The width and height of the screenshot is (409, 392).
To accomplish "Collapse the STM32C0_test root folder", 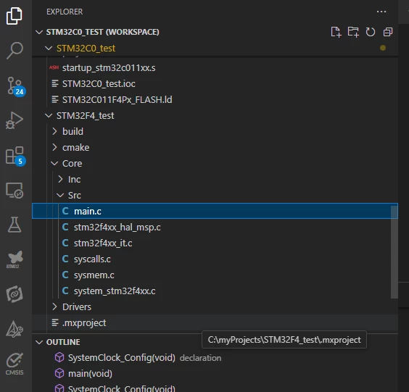I will 49,48.
